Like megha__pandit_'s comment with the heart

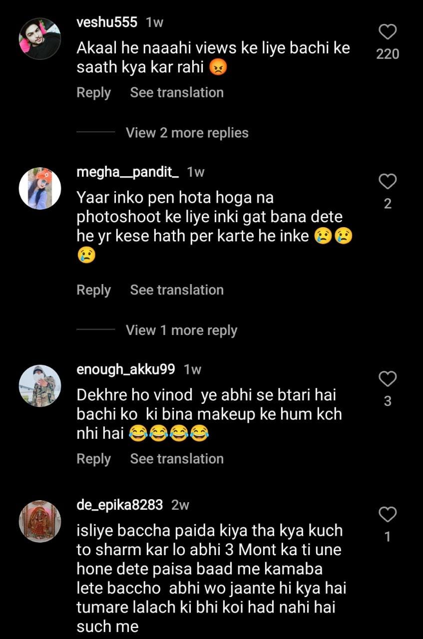pyautogui.click(x=388, y=182)
